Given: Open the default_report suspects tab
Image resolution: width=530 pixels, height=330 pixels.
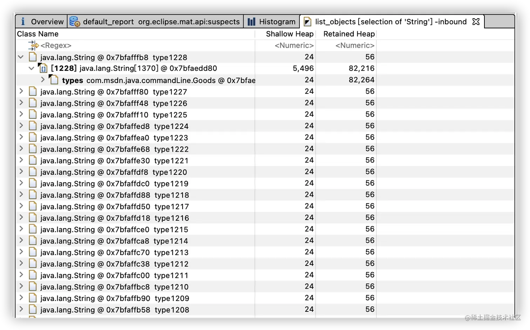Looking at the screenshot, I should (x=155, y=22).
